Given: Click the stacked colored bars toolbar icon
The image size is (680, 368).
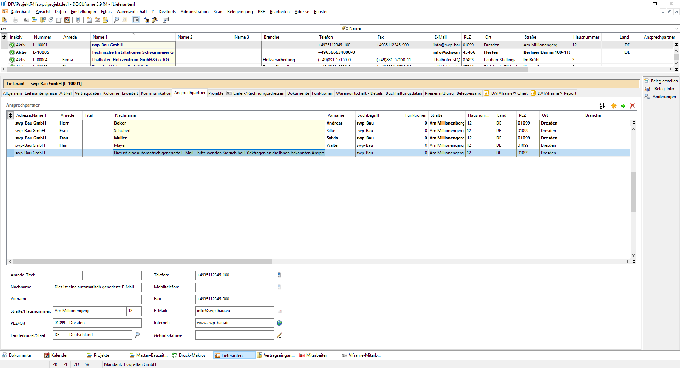Looking at the screenshot, I should pyautogui.click(x=35, y=20).
